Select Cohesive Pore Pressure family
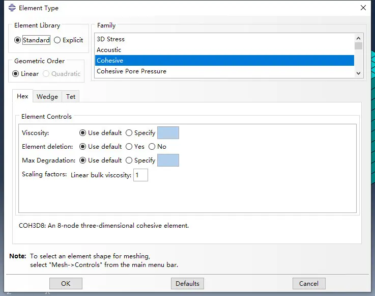This screenshot has width=375, height=296. click(224, 71)
